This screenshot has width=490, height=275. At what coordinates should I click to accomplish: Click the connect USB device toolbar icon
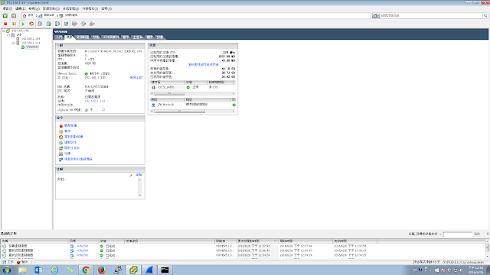pyautogui.click(x=92, y=24)
